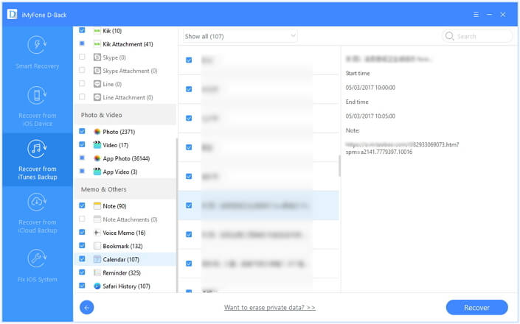Open the Show all (107) dropdown
The width and height of the screenshot is (520, 324).
240,36
